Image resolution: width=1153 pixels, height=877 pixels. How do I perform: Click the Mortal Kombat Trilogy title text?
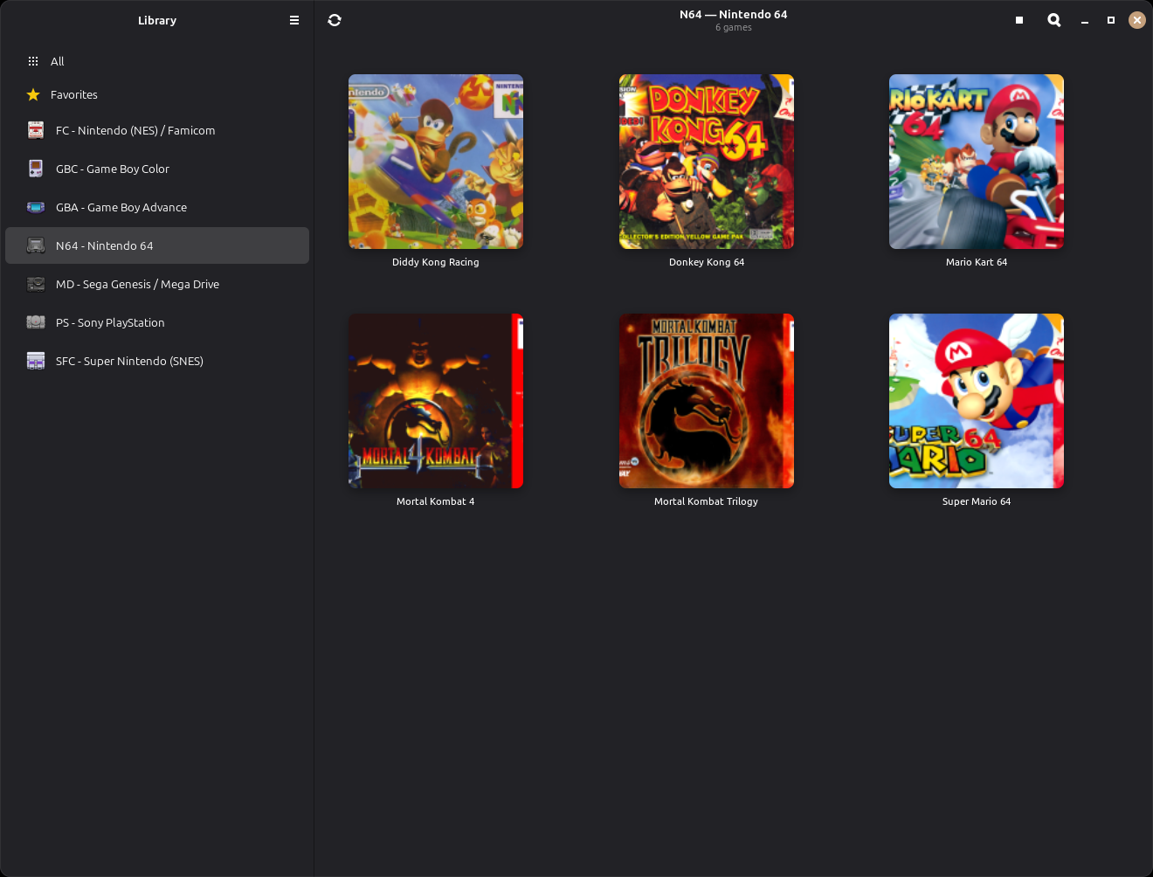point(707,501)
